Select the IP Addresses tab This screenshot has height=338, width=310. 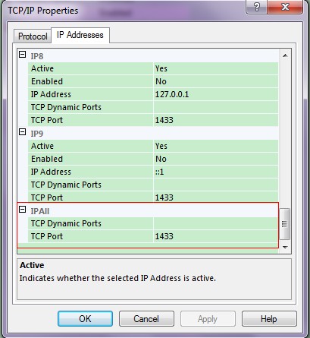coord(80,35)
